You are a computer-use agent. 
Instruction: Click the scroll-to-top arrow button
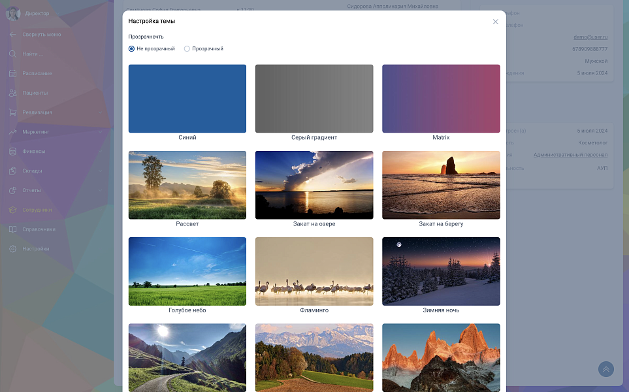pos(606,369)
